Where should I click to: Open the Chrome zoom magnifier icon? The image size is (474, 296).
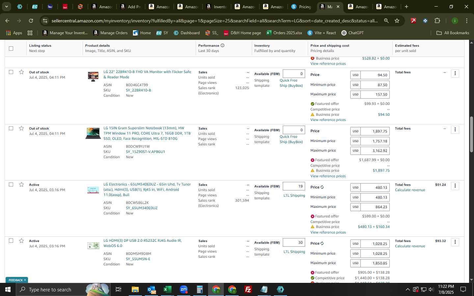point(386,21)
